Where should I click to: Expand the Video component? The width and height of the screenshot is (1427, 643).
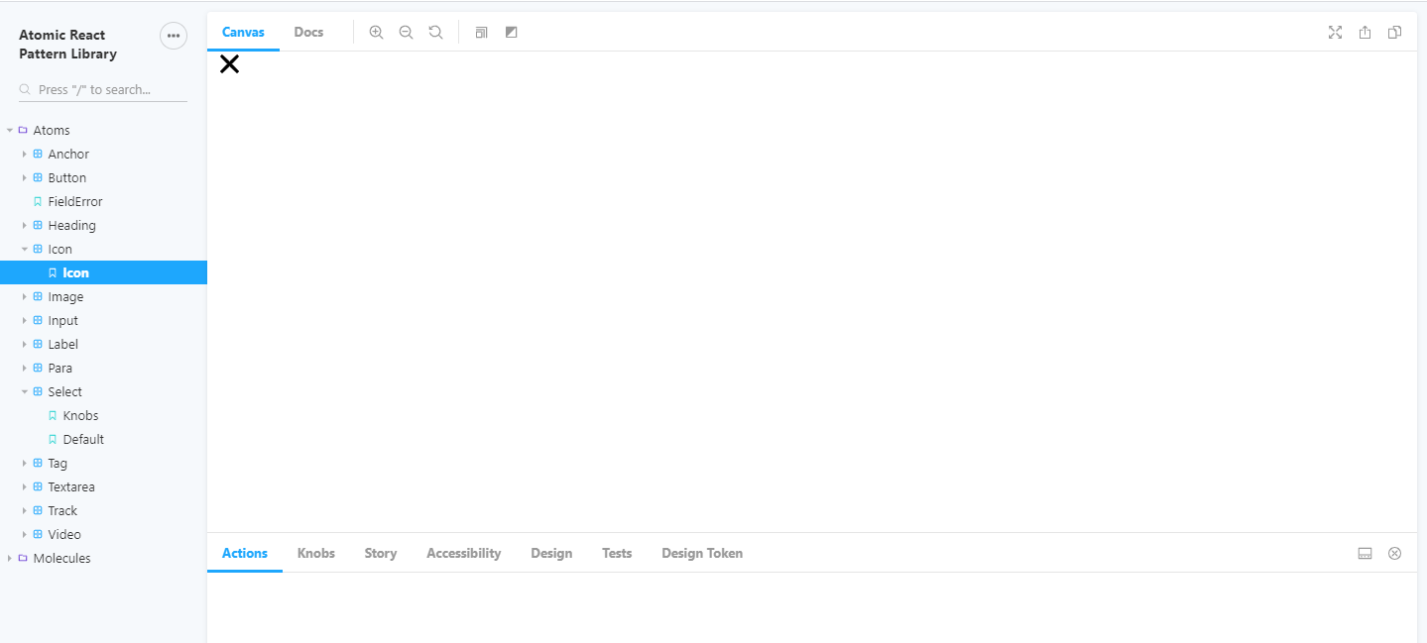coord(25,534)
